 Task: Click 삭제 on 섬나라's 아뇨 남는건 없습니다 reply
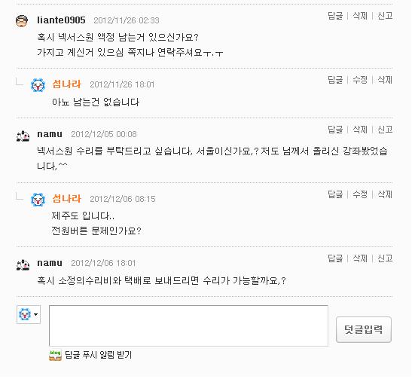point(385,80)
